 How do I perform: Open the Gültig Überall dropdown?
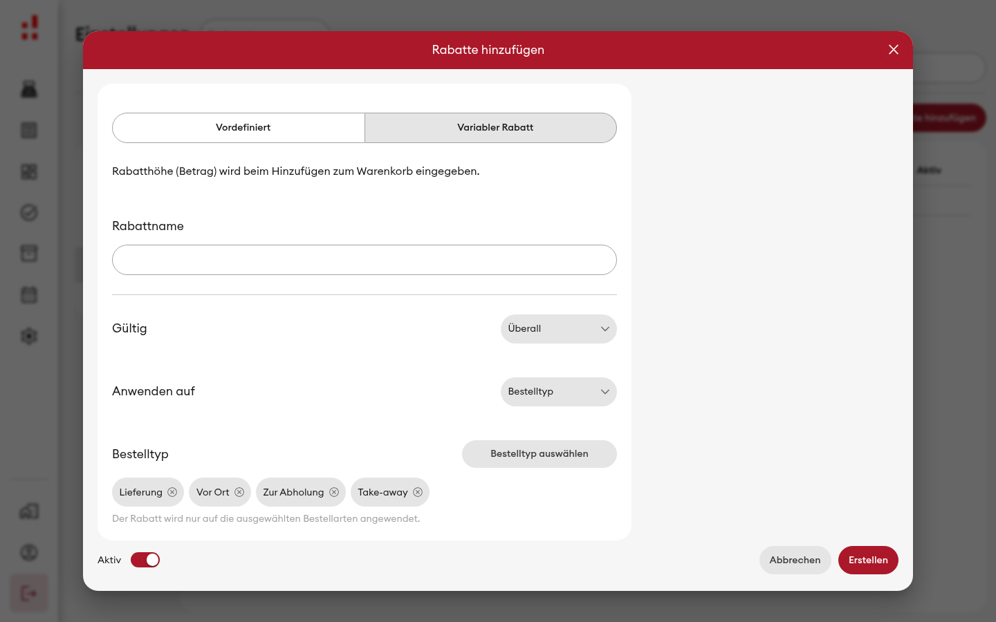(559, 329)
